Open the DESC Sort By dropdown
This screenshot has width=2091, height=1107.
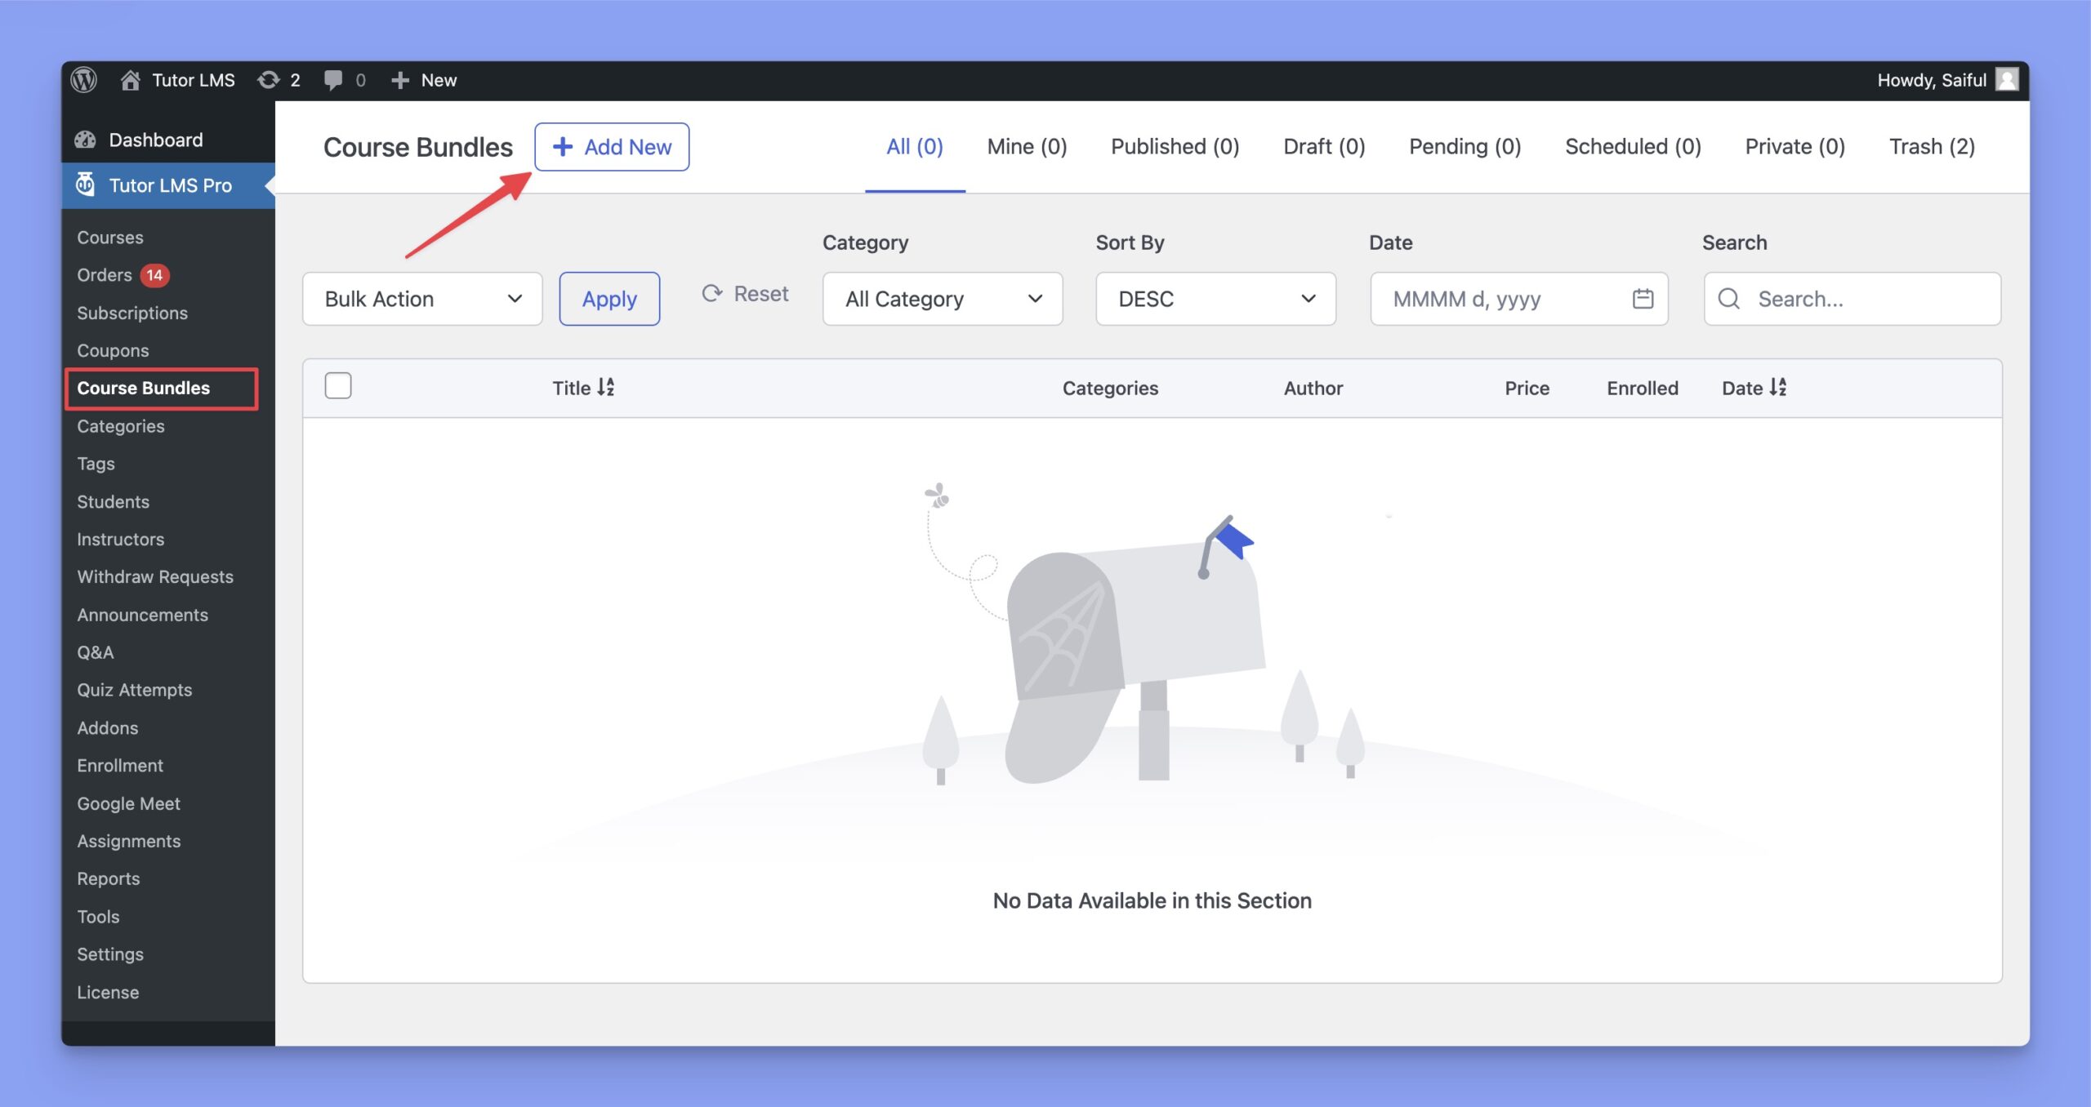1215,299
